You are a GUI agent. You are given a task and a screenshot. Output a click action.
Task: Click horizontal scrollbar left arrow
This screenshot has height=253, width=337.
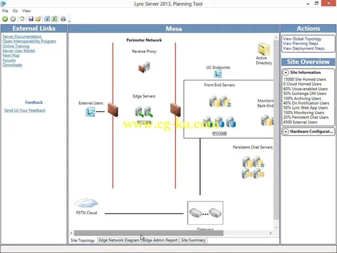71,233
